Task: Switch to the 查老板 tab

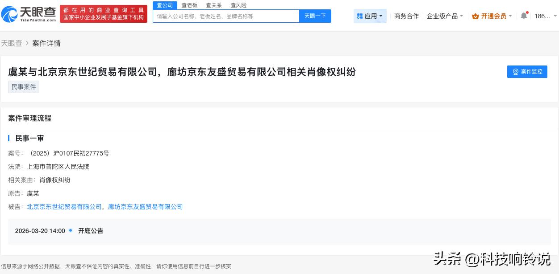Action: 190,5
